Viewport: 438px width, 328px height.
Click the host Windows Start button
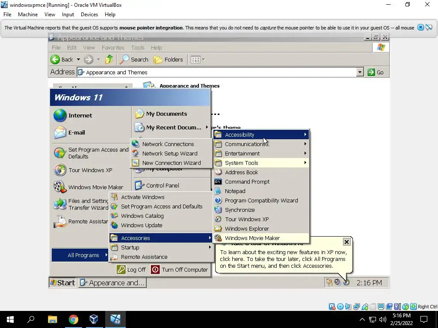click(10, 319)
